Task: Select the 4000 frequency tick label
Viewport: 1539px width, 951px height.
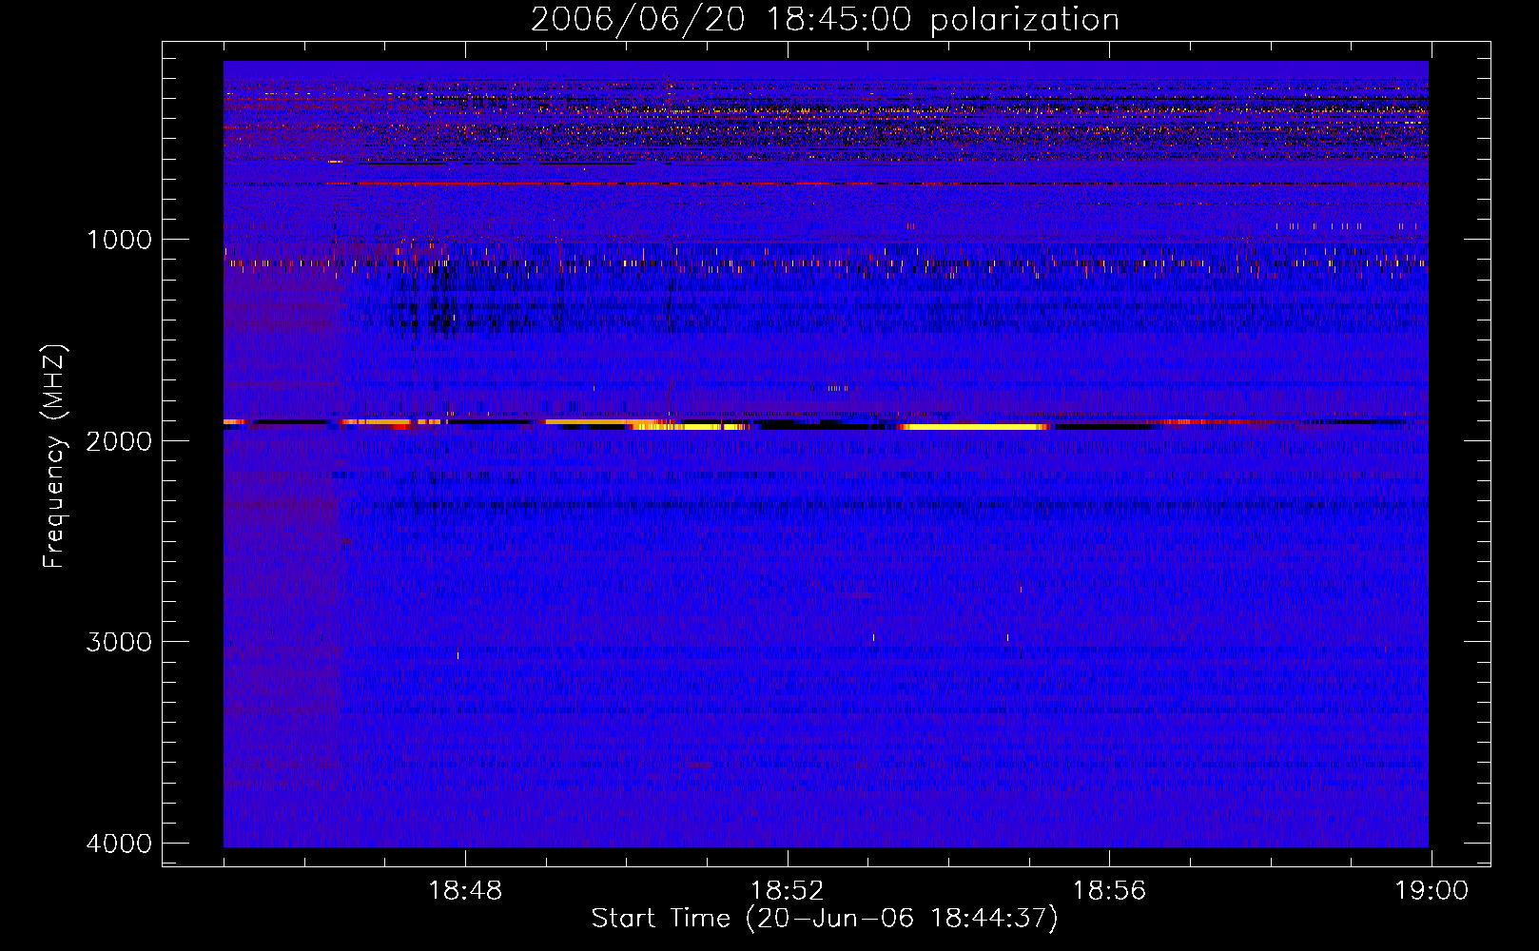Action: [x=119, y=844]
